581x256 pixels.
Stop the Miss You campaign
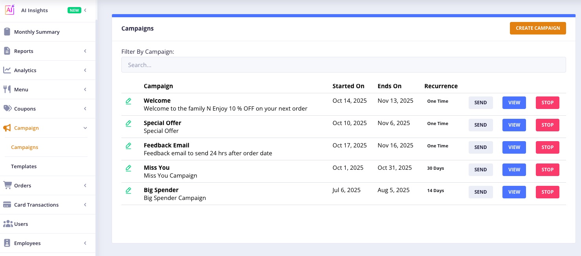(547, 170)
